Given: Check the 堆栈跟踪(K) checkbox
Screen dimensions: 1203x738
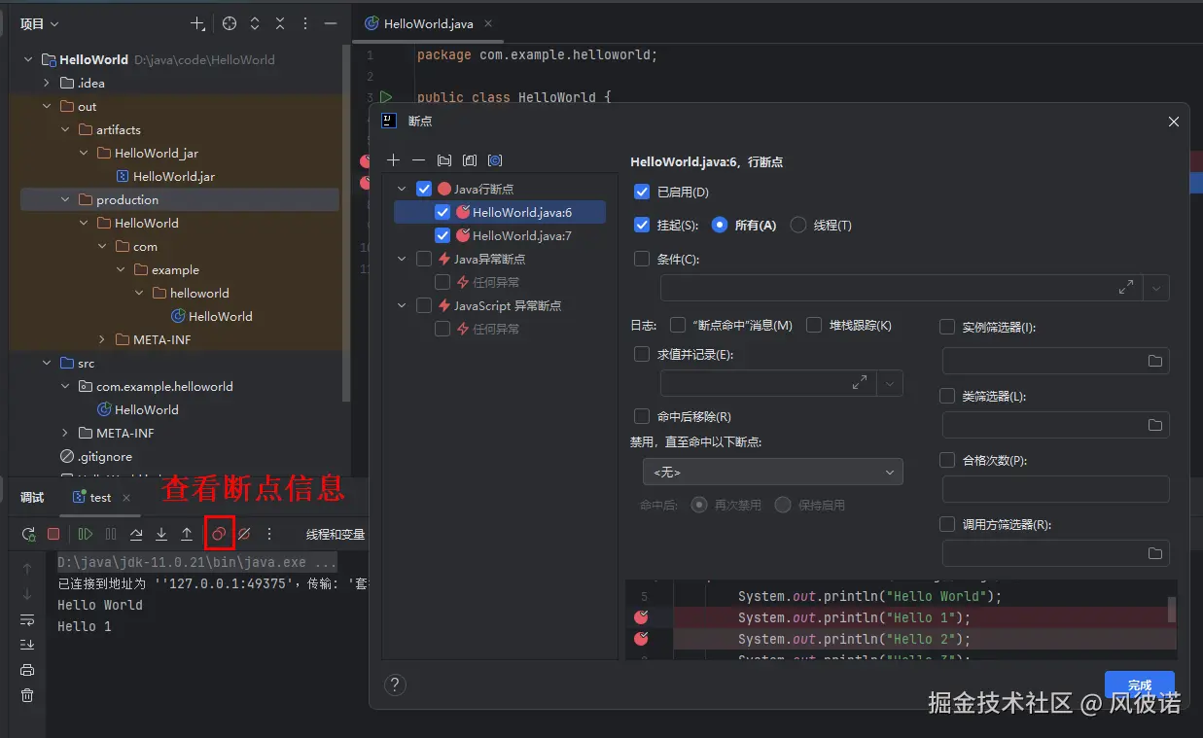Looking at the screenshot, I should 814,325.
